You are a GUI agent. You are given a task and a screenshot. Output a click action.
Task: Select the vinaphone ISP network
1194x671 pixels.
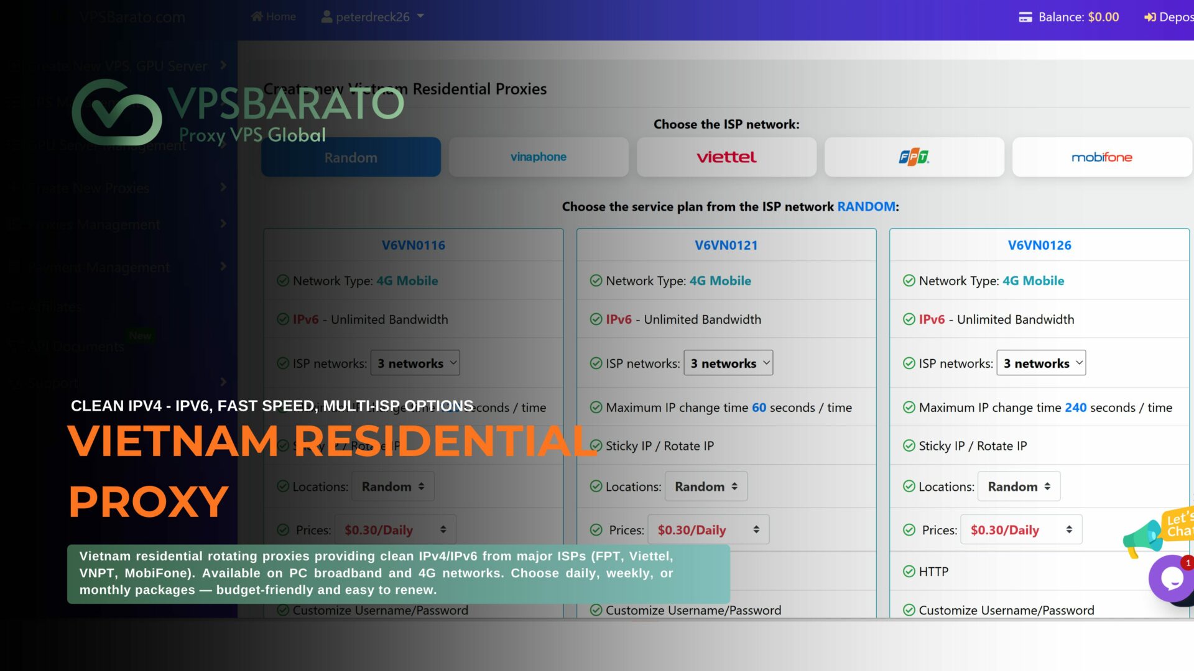(538, 157)
